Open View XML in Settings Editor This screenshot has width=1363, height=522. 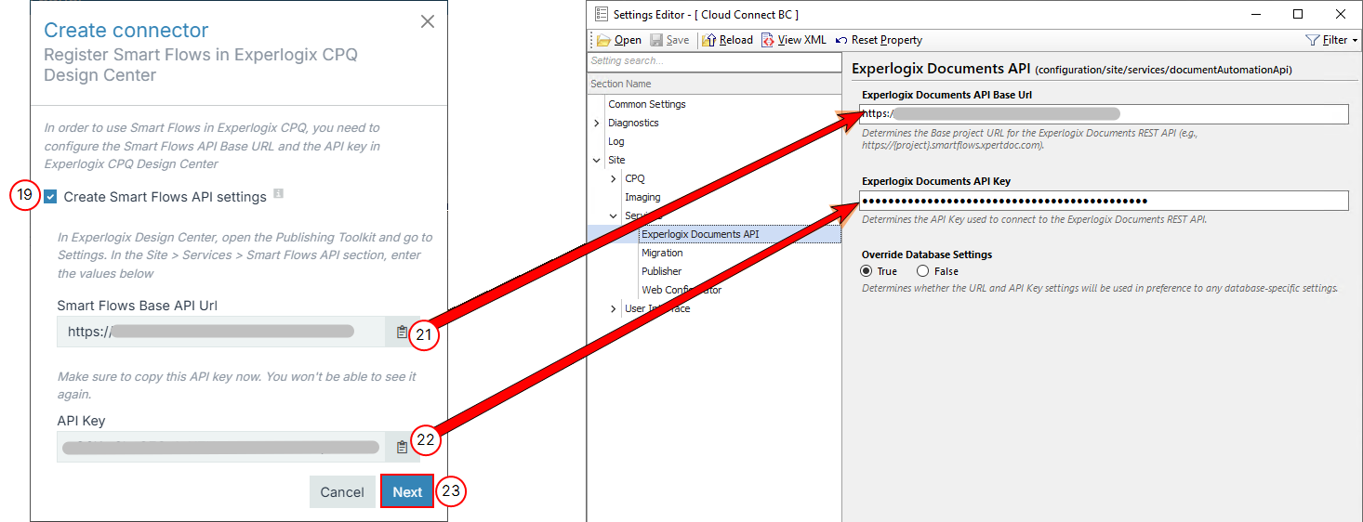click(x=794, y=40)
